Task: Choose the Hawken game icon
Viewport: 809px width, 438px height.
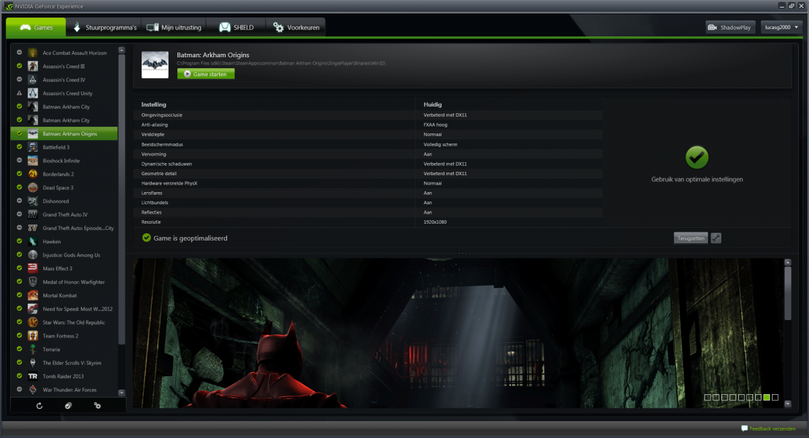Action: point(32,242)
